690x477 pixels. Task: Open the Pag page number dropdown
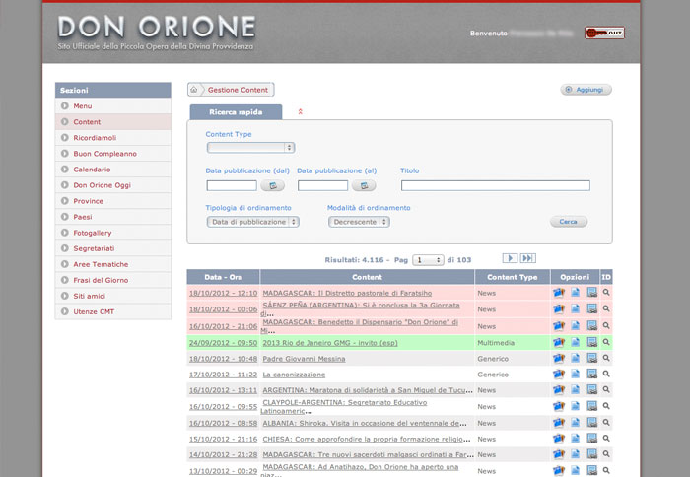coord(427,260)
